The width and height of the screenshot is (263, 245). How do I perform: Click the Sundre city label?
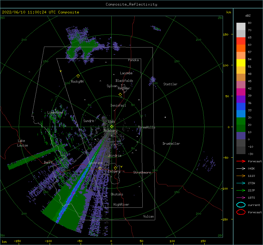tap(89, 121)
